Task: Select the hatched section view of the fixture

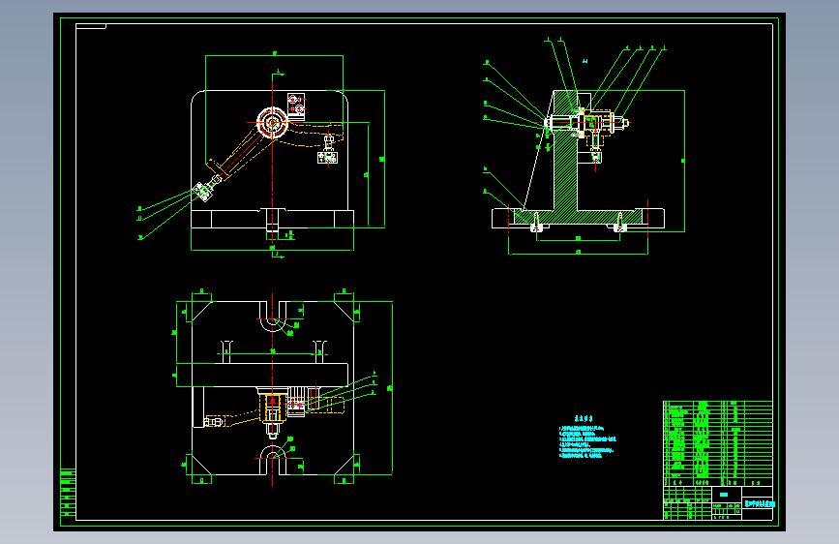Action: tap(584, 147)
